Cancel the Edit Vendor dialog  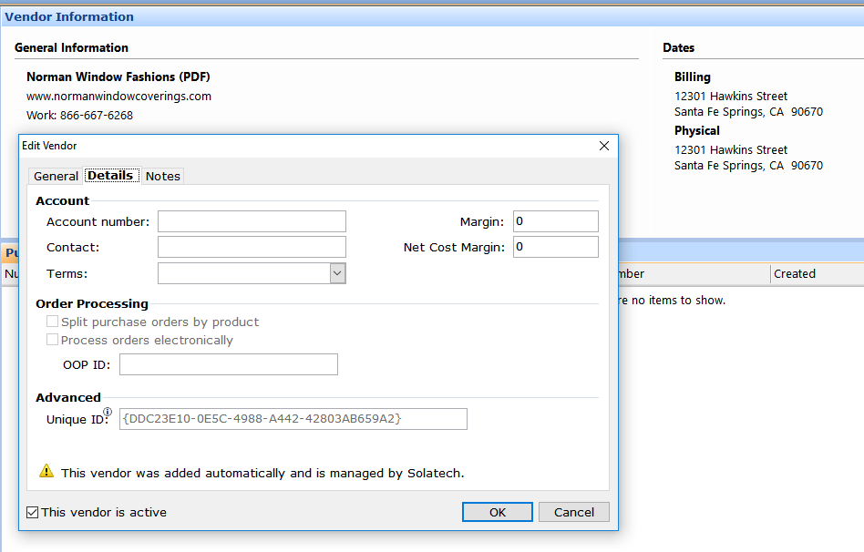573,512
